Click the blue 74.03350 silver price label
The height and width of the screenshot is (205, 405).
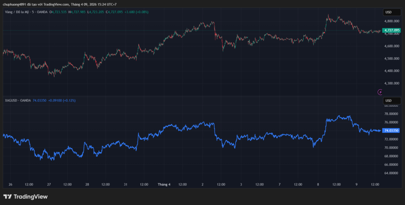pos(391,130)
